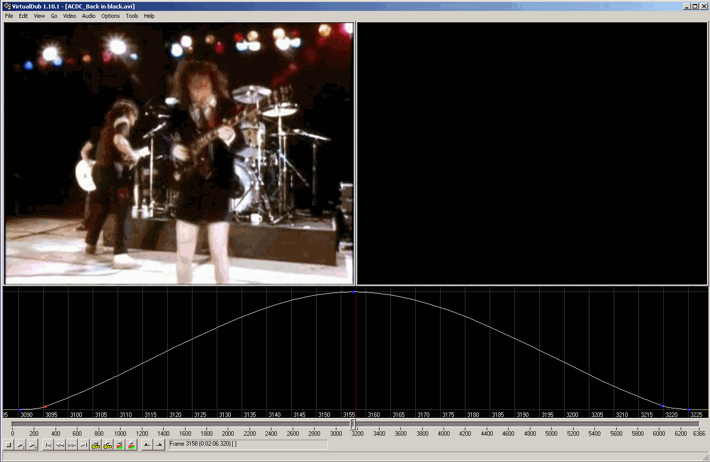Click the Stop playback button
This screenshot has width=710, height=462.
pyautogui.click(x=8, y=445)
